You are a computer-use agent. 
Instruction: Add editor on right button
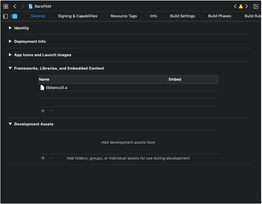point(256,7)
